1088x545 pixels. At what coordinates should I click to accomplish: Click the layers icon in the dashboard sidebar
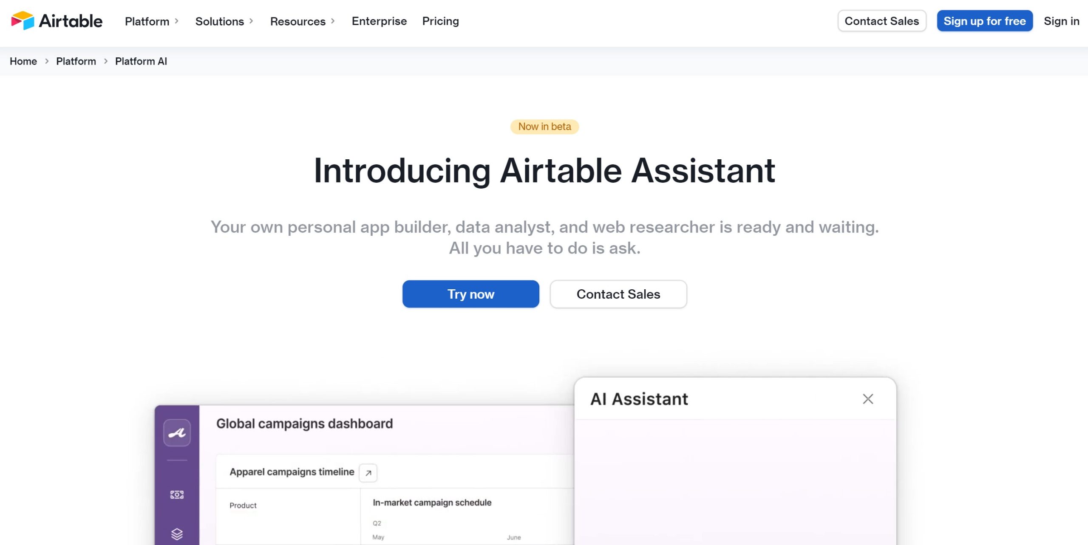point(176,534)
